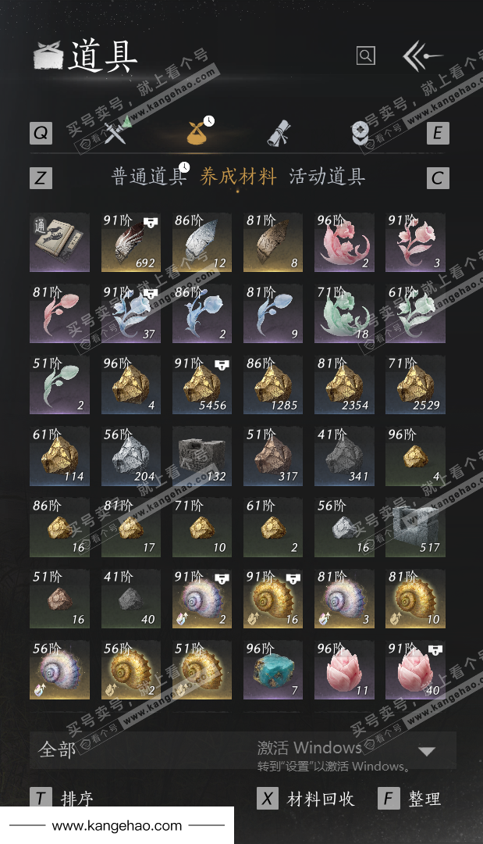This screenshot has width=483, height=844.
Task: Select the scroll category icon
Action: pyautogui.click(x=279, y=132)
